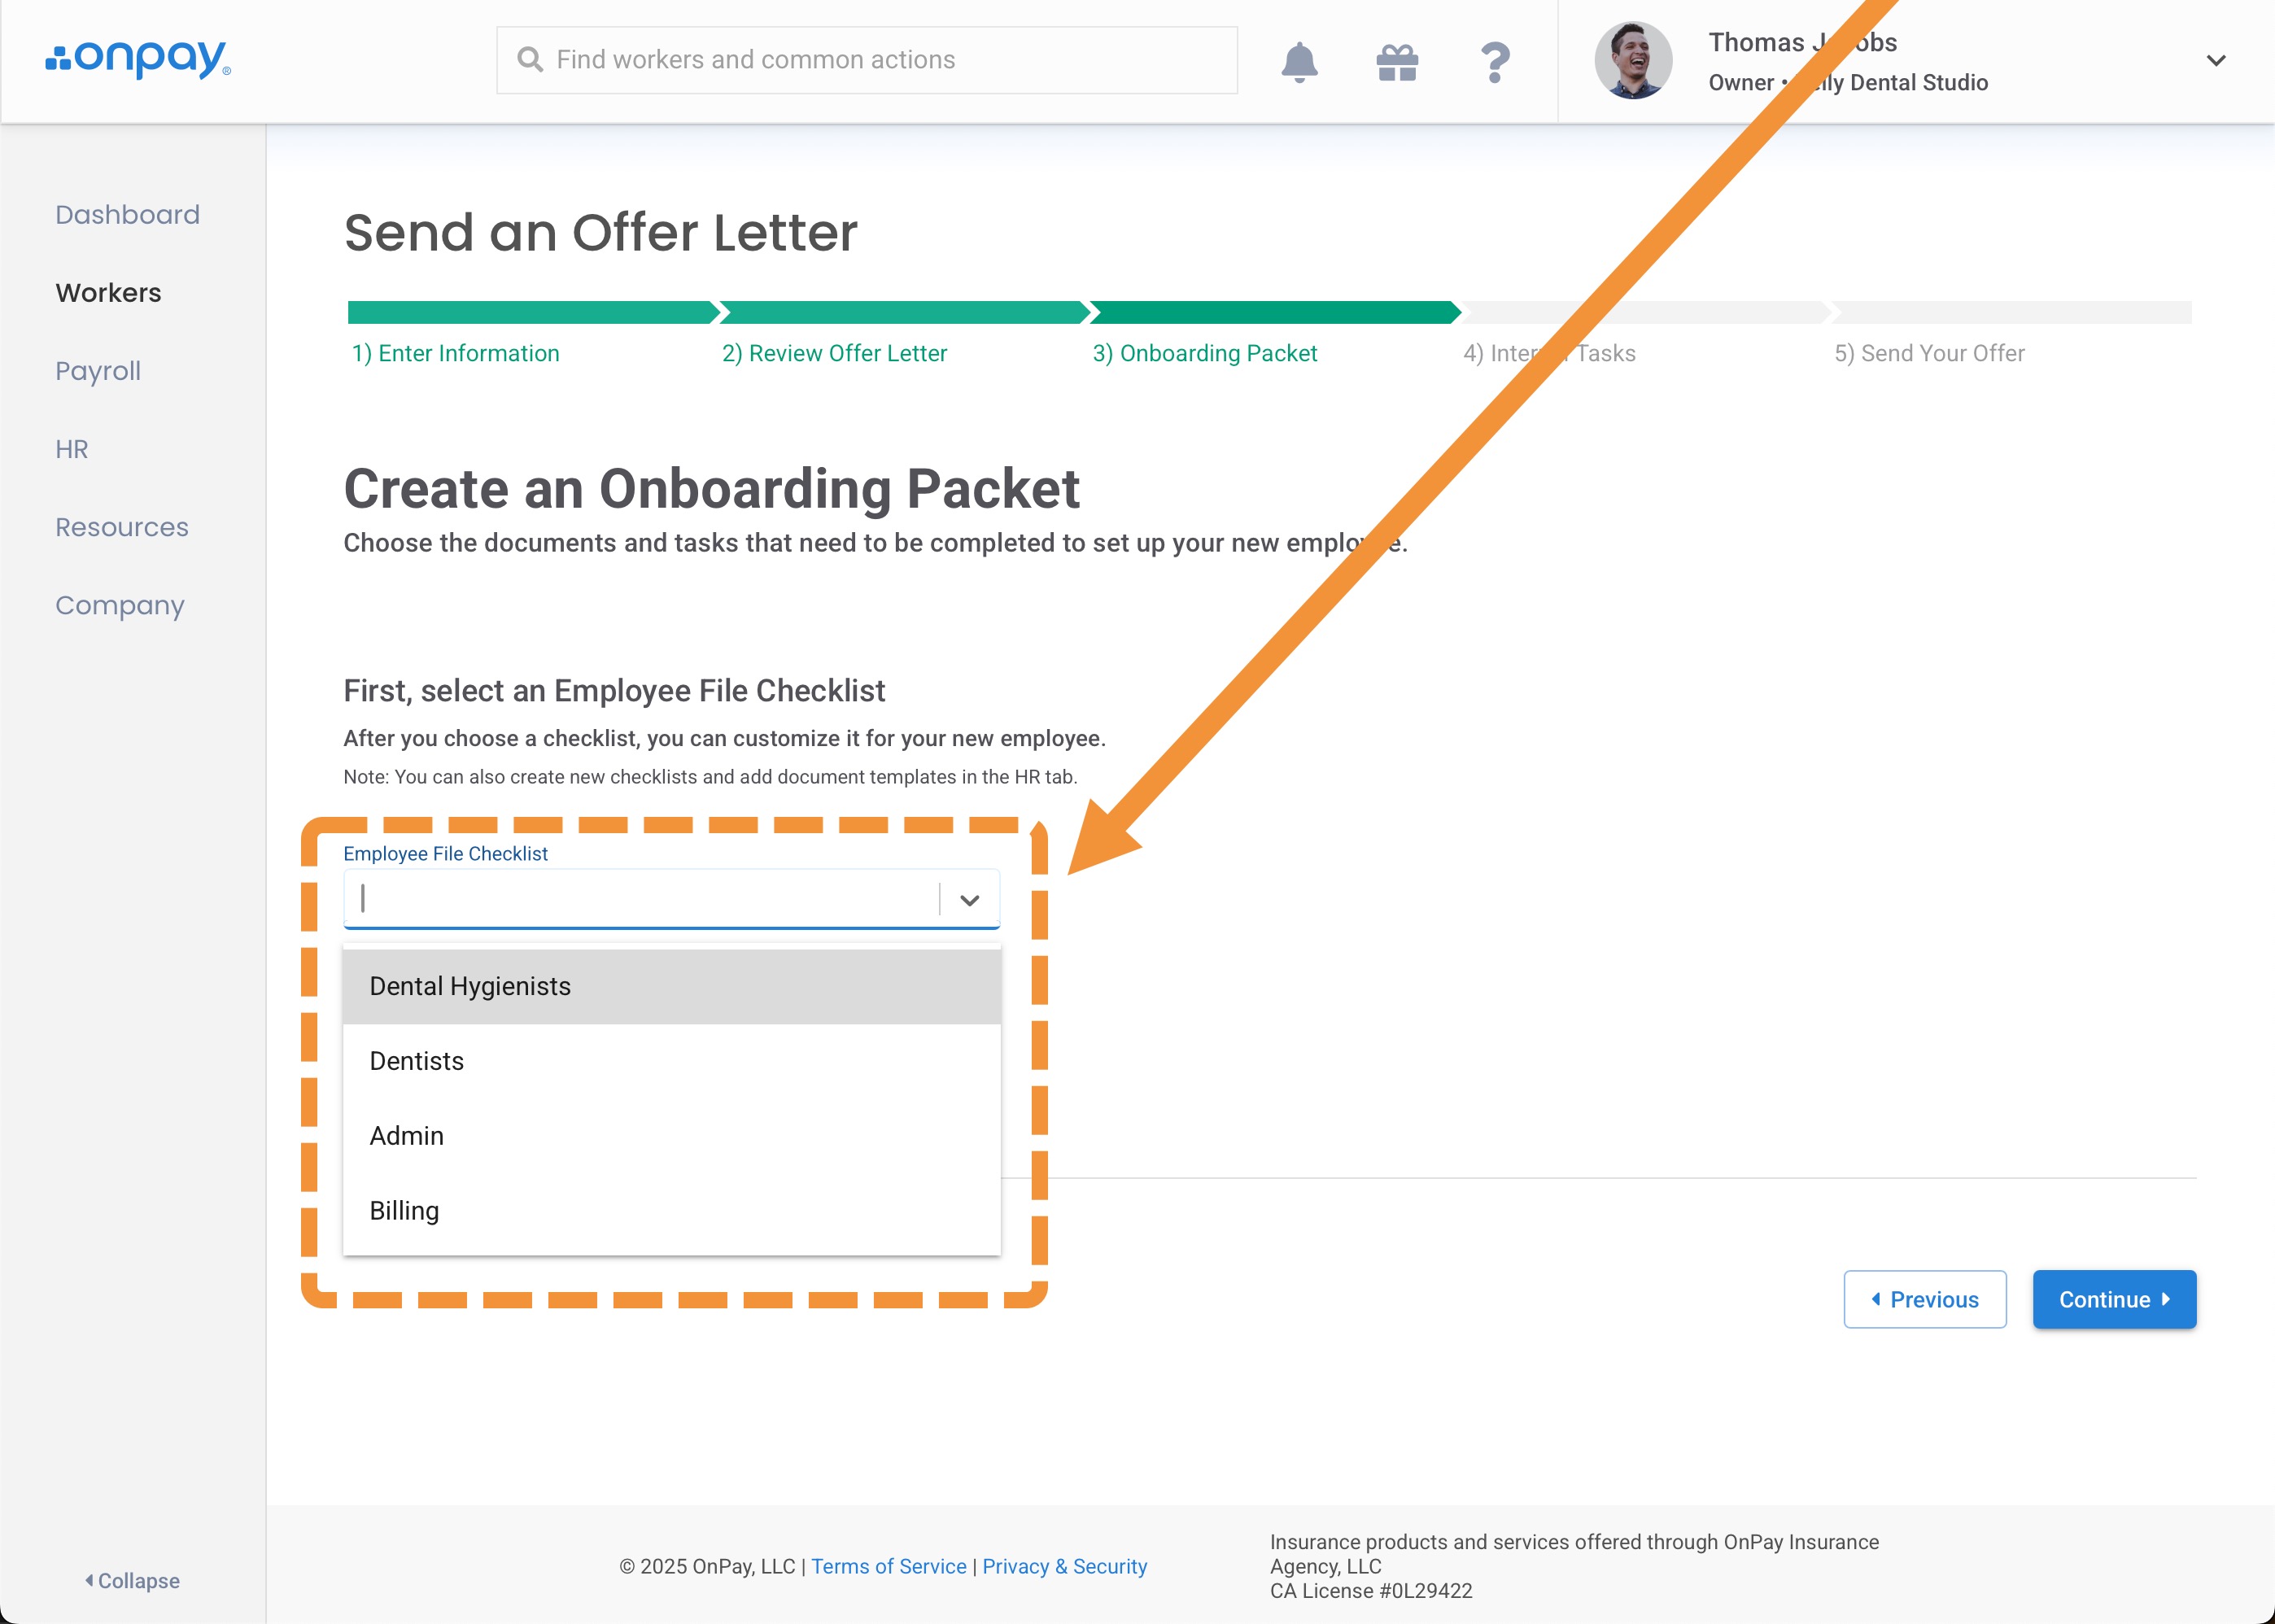
Task: Toggle the Employee File Checklist dropdown arrow
Action: 969,900
